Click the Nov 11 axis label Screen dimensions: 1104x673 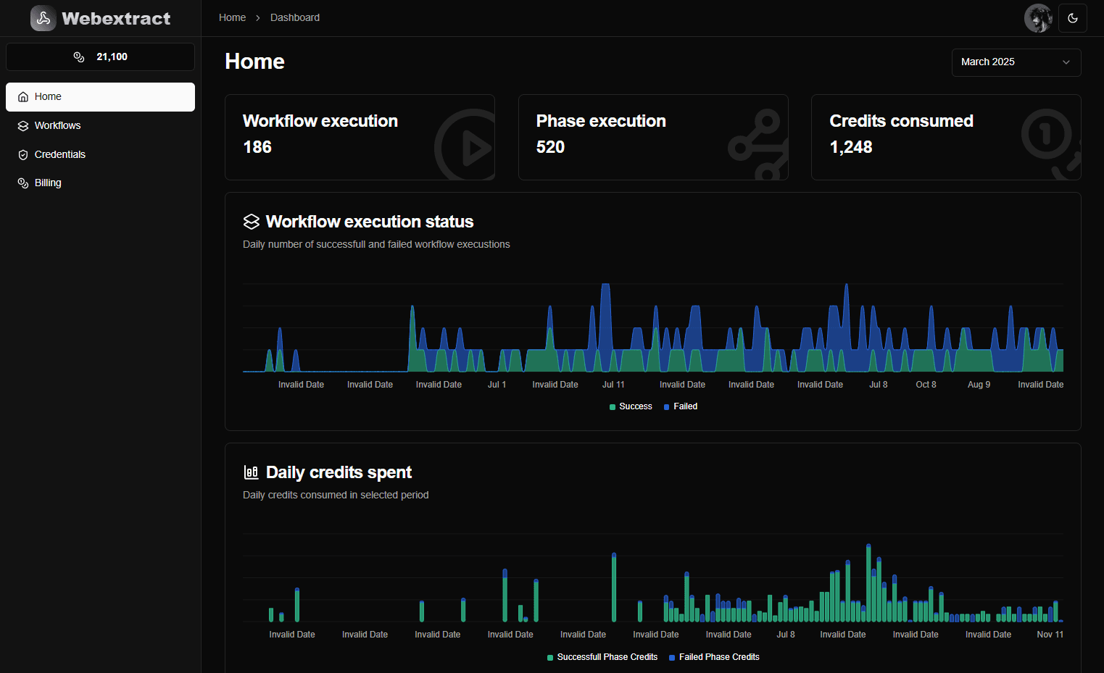(x=1050, y=635)
